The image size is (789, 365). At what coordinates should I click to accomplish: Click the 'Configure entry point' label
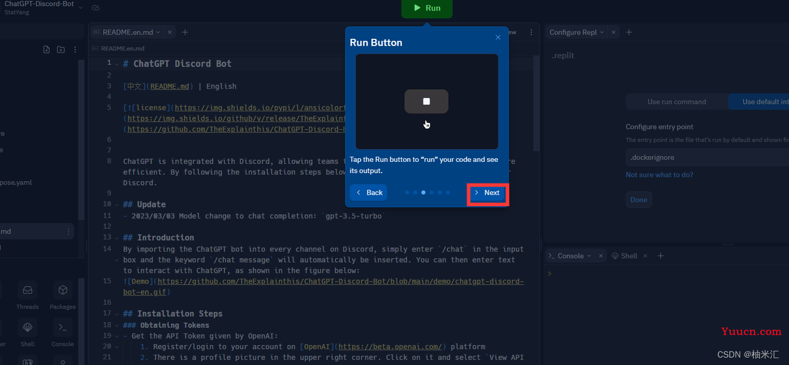click(660, 127)
